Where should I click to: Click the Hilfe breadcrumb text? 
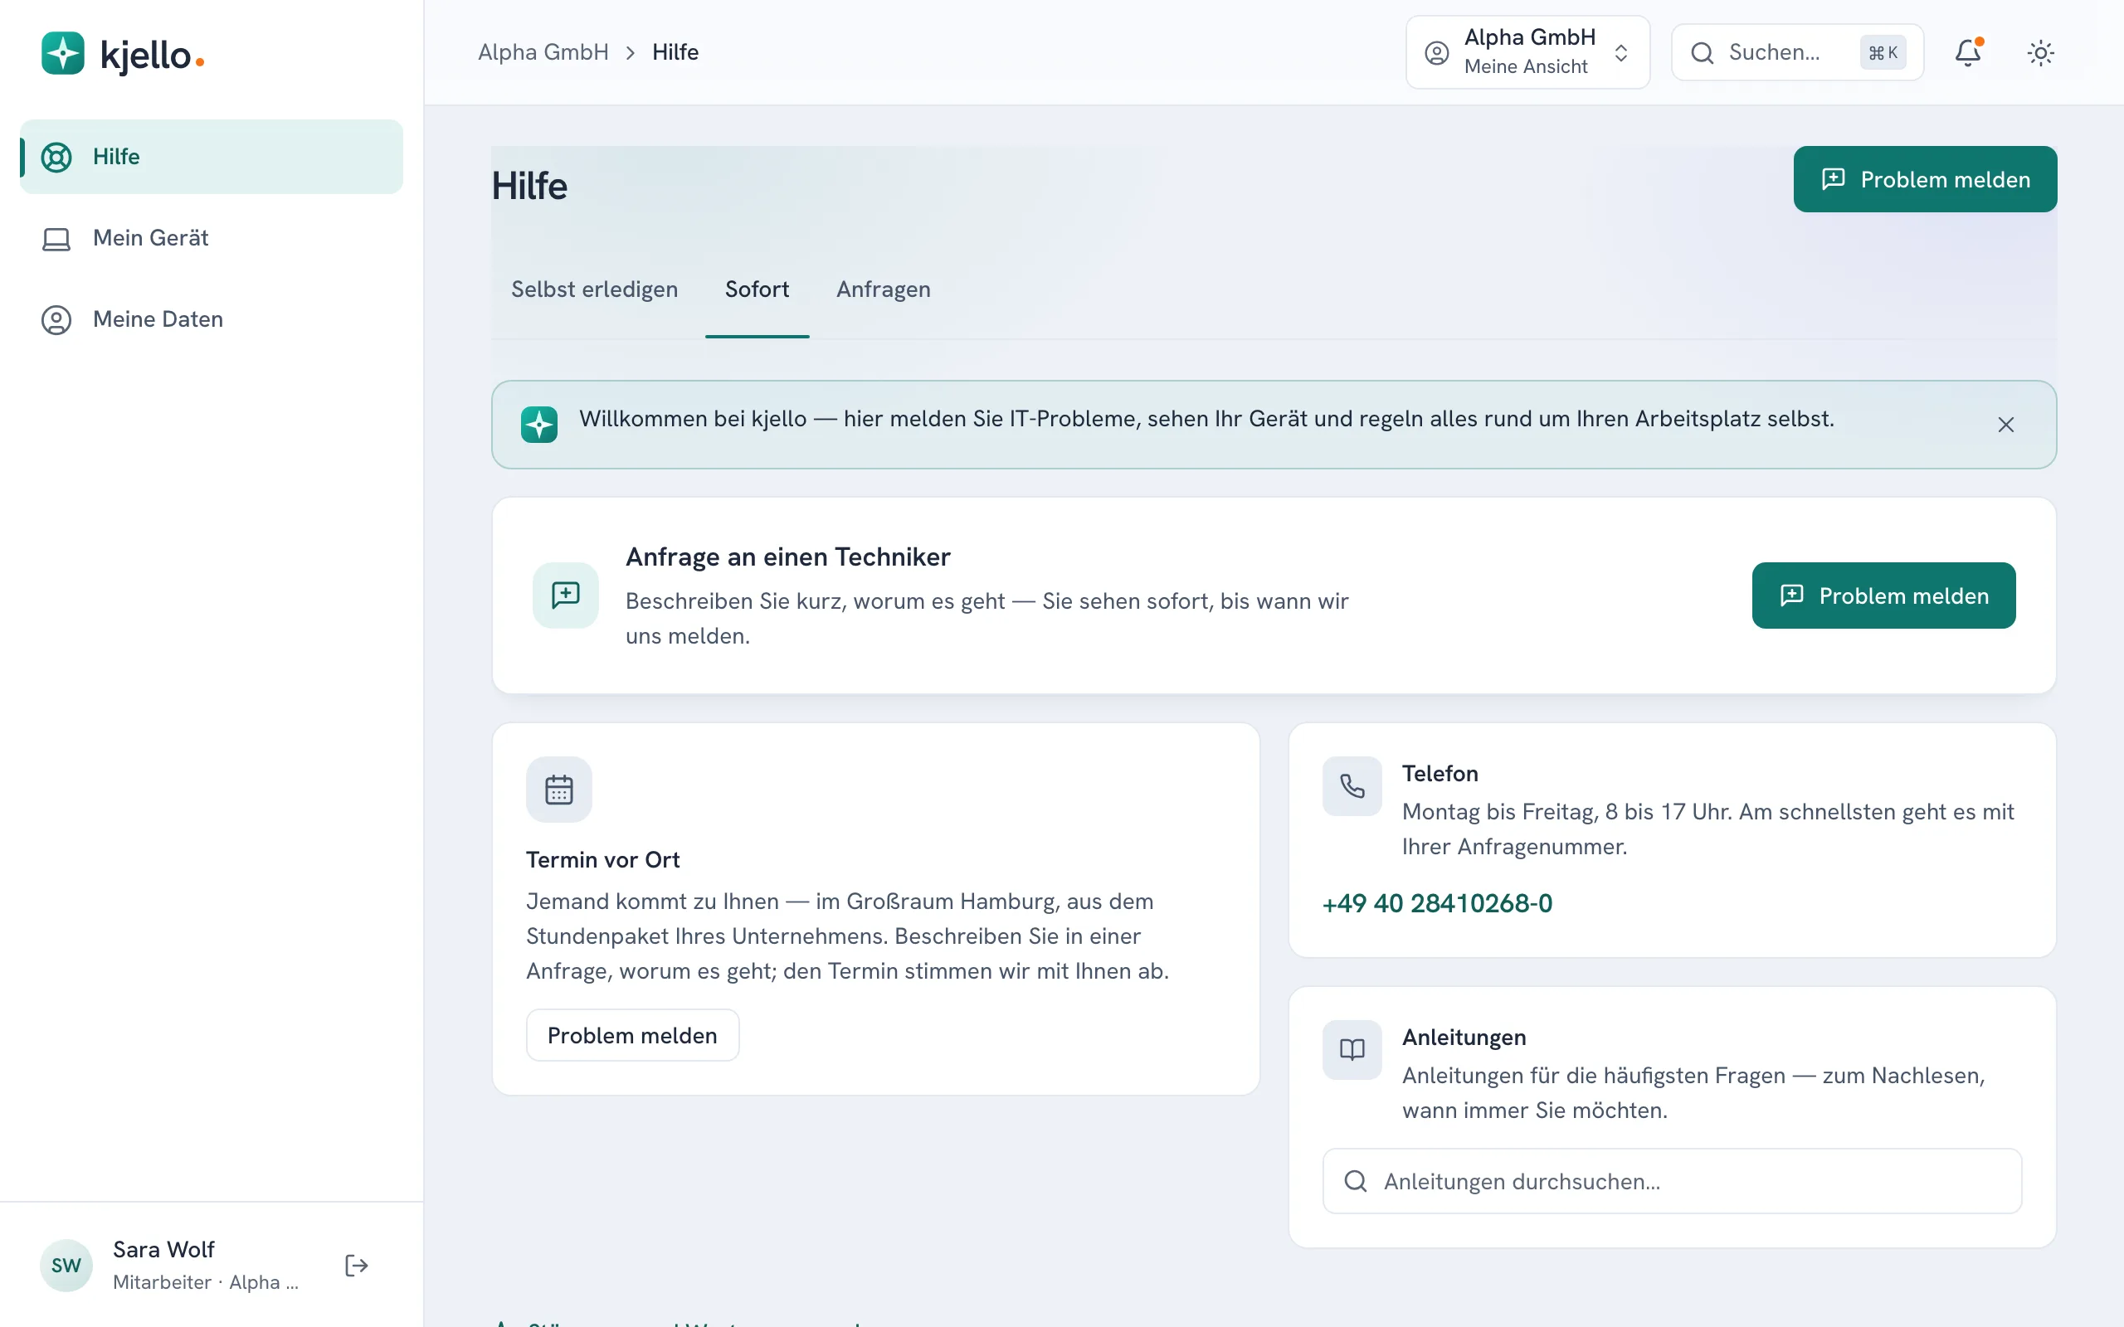(675, 52)
